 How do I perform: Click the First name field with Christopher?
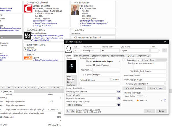(91, 51)
